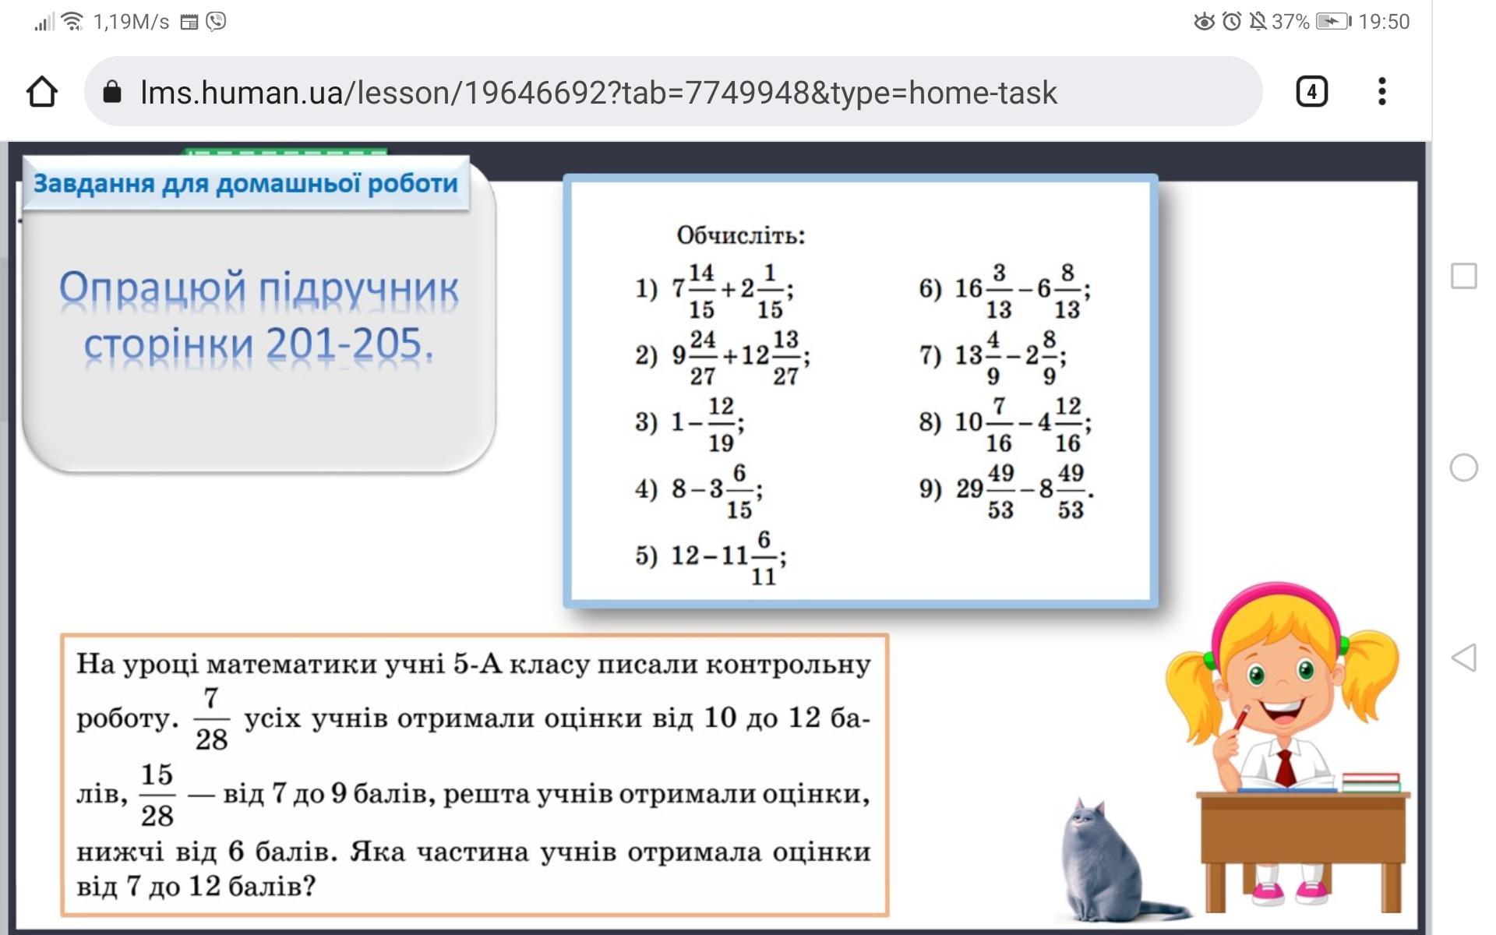Click the word problem about 5-А класу
The image size is (1496, 935).
click(474, 774)
